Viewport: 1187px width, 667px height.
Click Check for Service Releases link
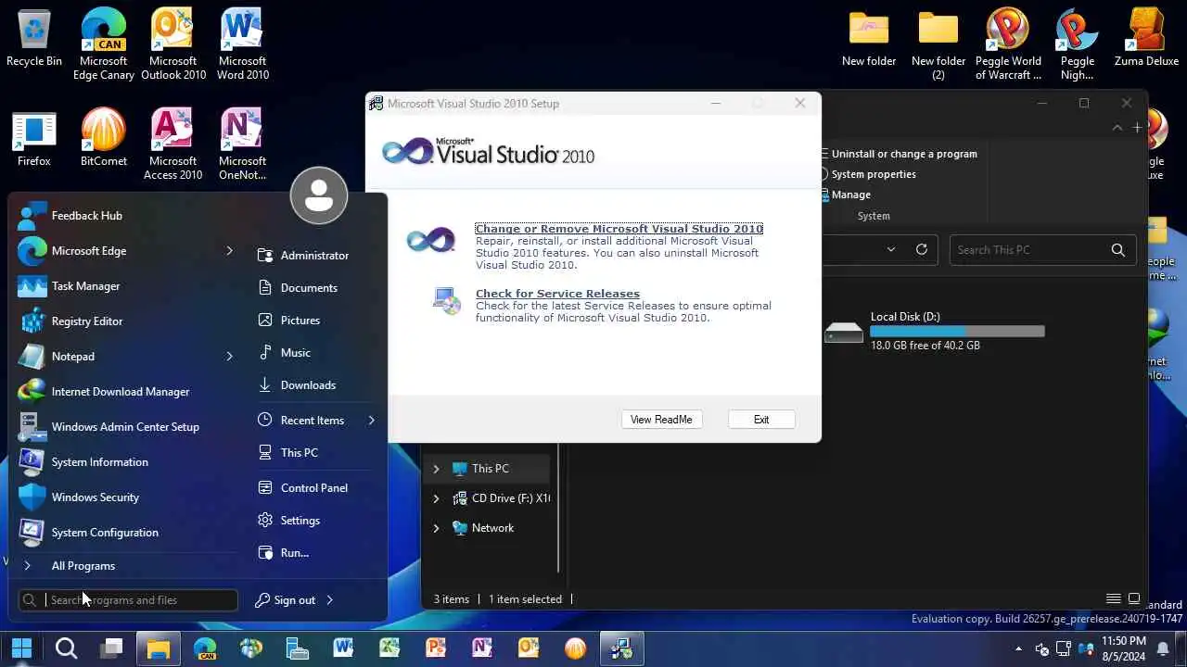pos(557,294)
